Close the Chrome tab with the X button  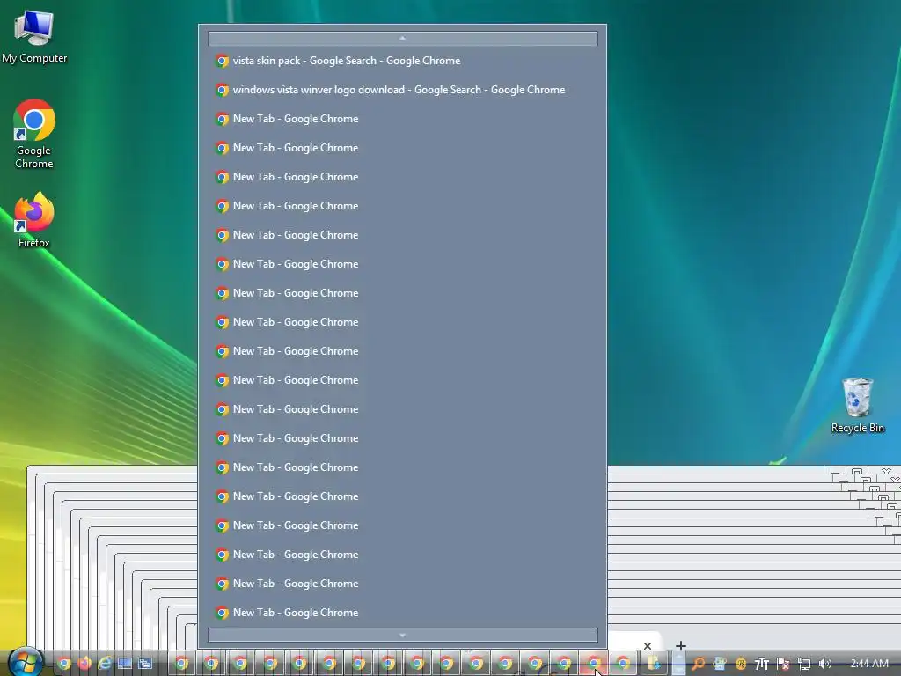pyautogui.click(x=648, y=645)
